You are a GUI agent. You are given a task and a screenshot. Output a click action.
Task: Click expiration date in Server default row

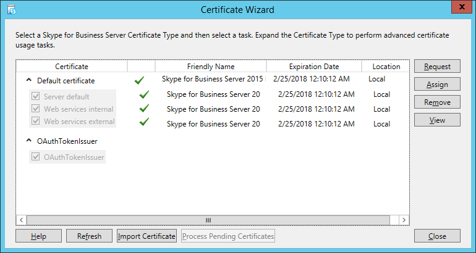click(x=317, y=94)
